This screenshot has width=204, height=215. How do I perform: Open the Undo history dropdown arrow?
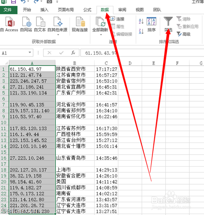coord(28,2)
